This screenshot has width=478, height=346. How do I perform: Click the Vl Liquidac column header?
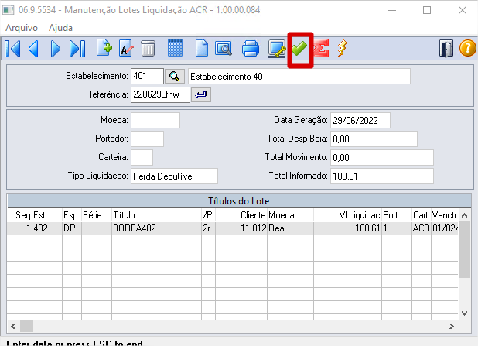(x=347, y=215)
